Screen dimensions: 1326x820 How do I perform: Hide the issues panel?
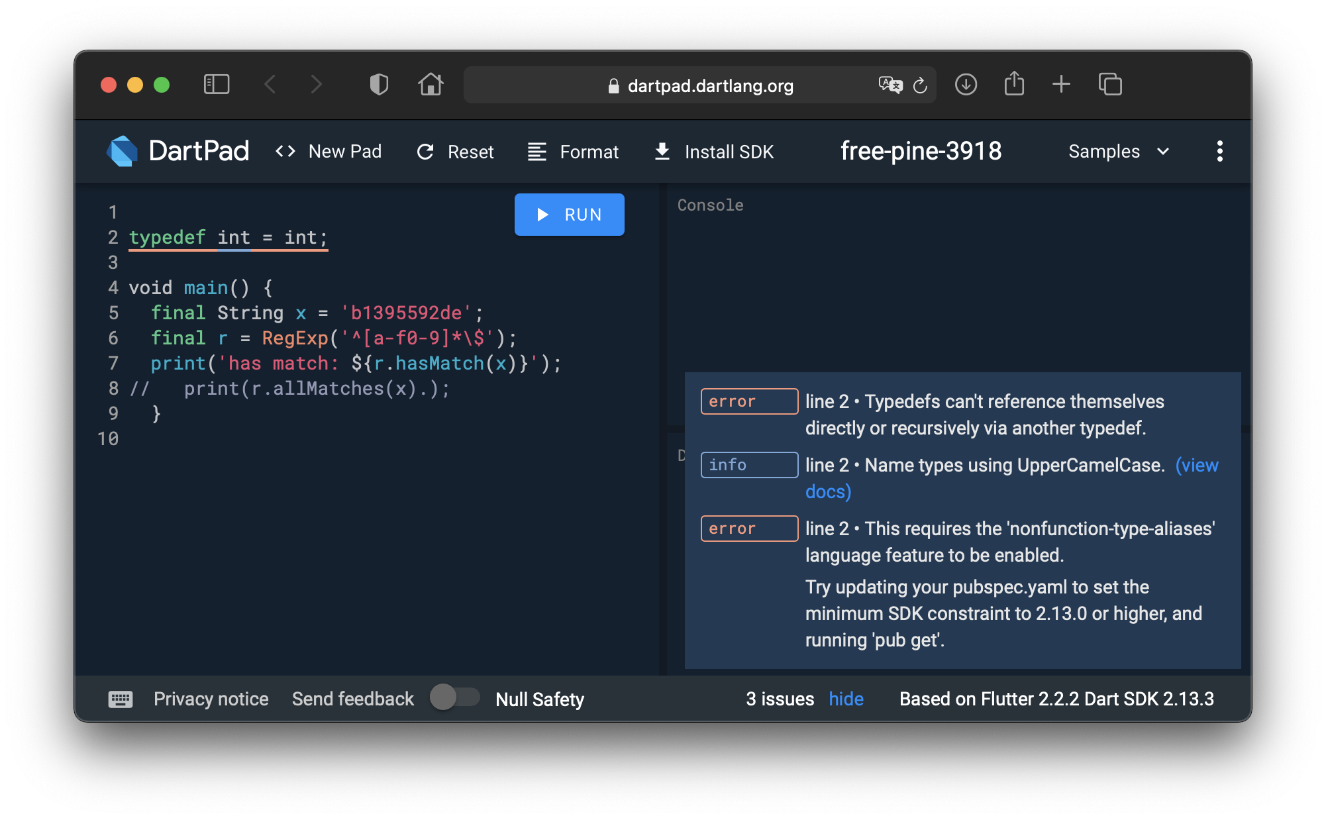tap(846, 699)
